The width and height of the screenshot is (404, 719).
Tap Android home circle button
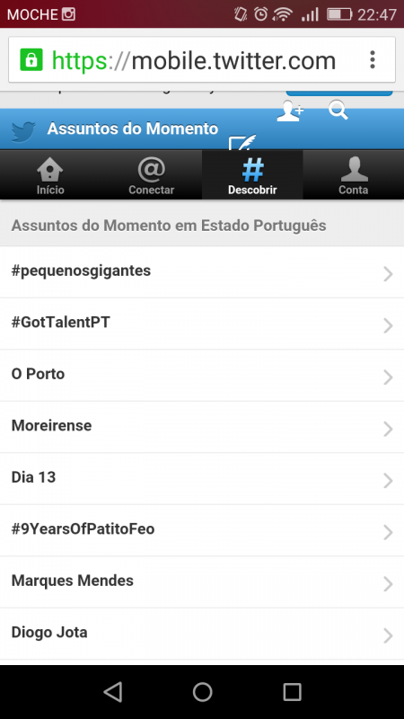click(202, 691)
